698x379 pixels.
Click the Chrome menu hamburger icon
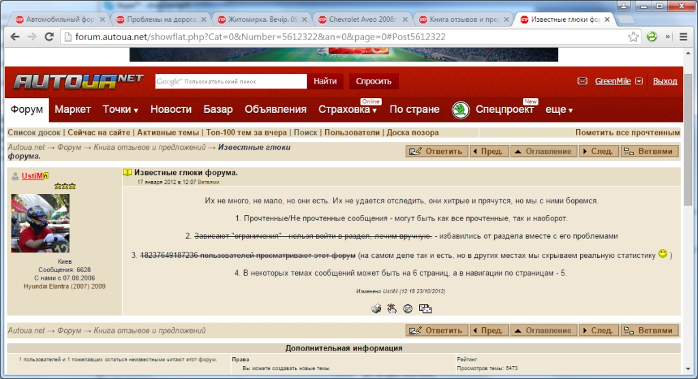click(x=684, y=37)
